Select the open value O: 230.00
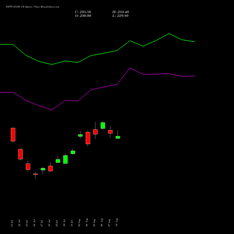 tap(83, 16)
